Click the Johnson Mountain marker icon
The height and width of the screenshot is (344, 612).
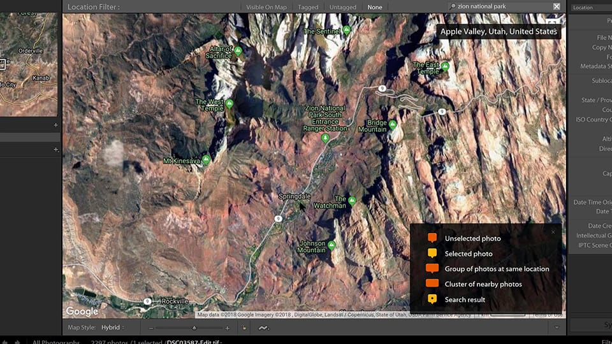pyautogui.click(x=331, y=245)
